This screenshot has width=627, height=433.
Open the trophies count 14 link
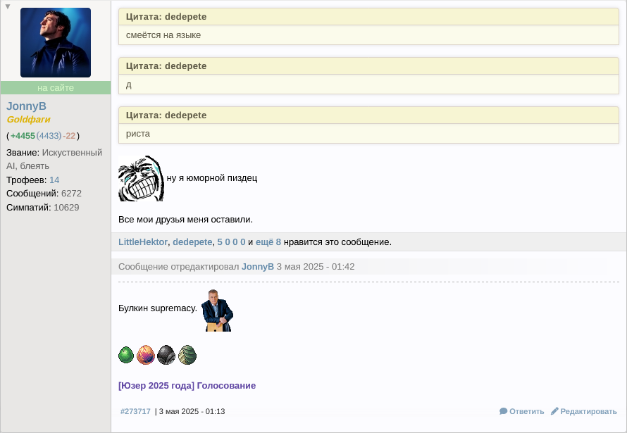coord(54,180)
